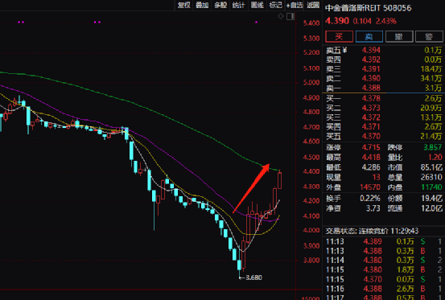Viewport: 445px width, 300px height.
Task: Click the stock title 中金普洛斯REIT 508056
Action: coord(368,8)
